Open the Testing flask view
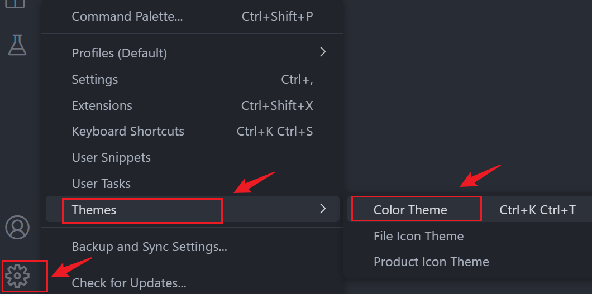The height and width of the screenshot is (294, 592). (x=17, y=45)
